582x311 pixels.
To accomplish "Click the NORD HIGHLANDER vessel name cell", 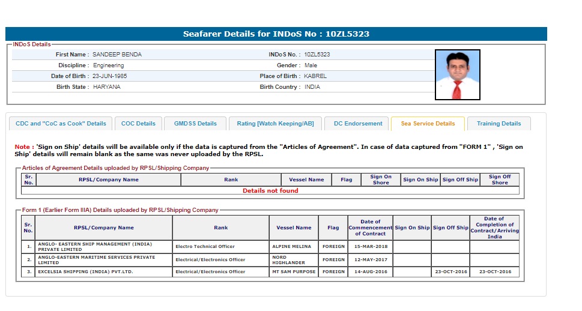I will (294, 260).
